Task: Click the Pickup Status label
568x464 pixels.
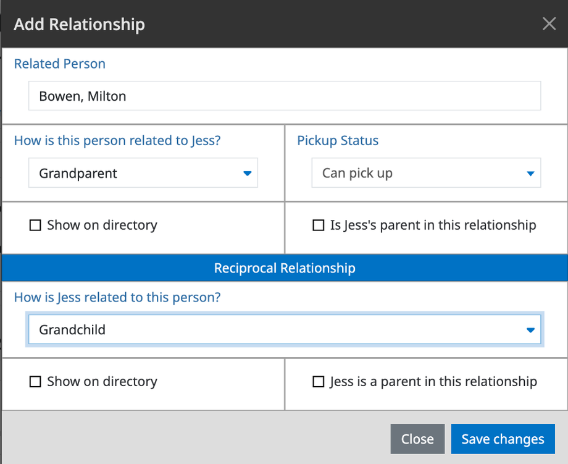Action: click(x=338, y=141)
